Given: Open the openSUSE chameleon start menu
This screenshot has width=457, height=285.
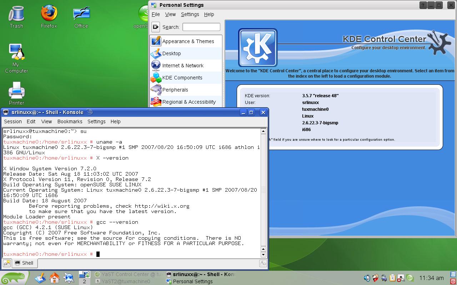Looking at the screenshot, I should [x=14, y=278].
